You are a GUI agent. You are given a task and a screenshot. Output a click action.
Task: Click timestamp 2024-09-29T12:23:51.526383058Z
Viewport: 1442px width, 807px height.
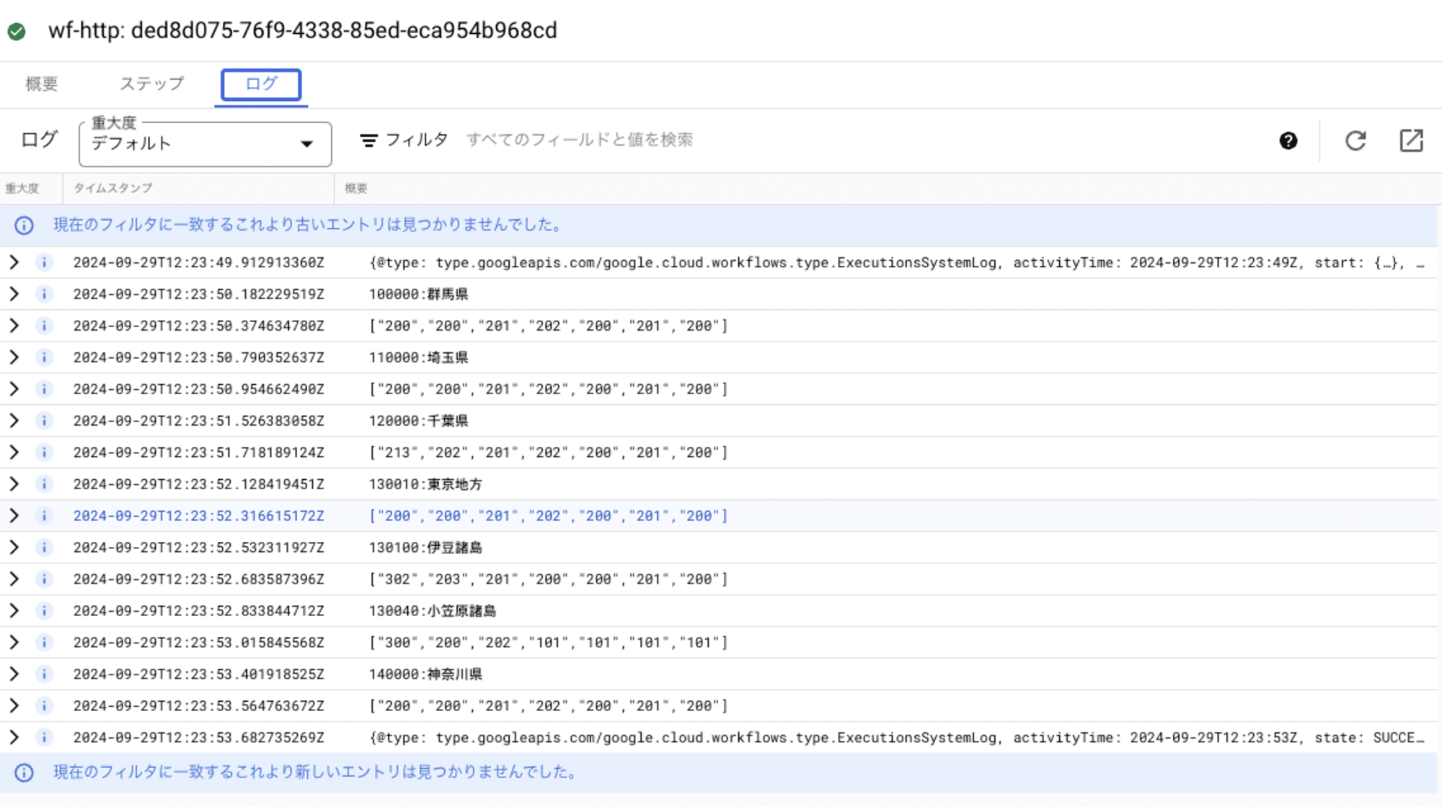pyautogui.click(x=199, y=421)
